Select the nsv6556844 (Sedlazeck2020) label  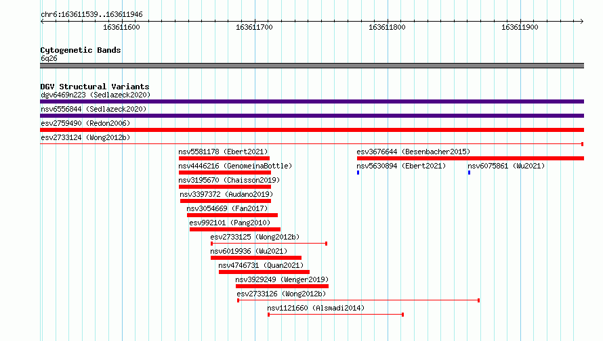[93, 109]
